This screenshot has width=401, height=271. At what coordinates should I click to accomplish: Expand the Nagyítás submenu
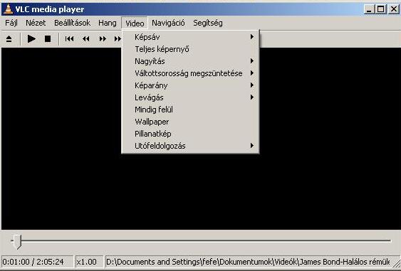(190, 61)
